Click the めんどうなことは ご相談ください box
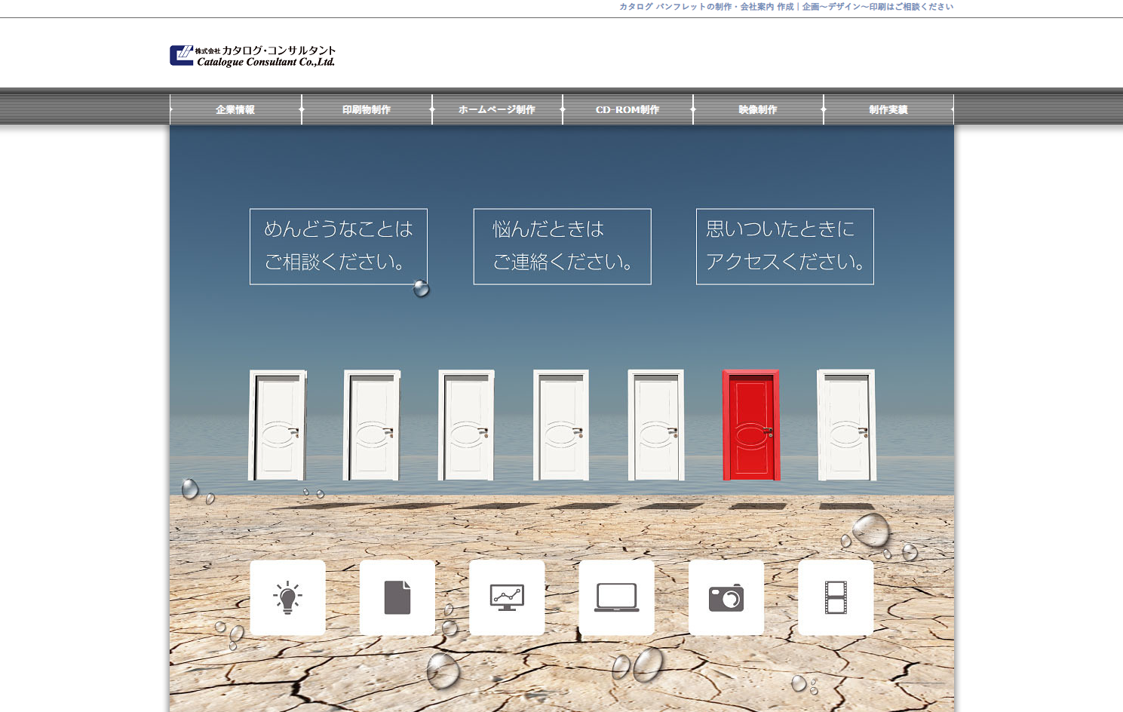1123x712 pixels. (339, 247)
